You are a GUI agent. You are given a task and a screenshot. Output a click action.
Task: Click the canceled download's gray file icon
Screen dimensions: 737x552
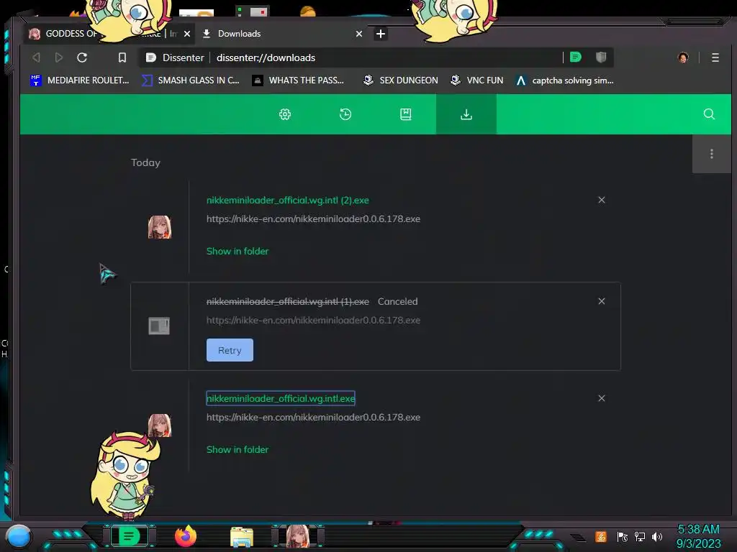pos(159,326)
